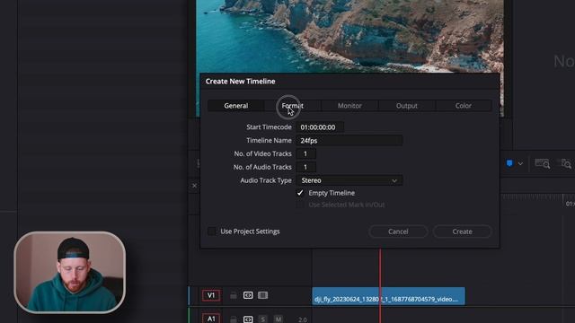Open the Color tab
The width and height of the screenshot is (575, 323).
[x=464, y=106]
